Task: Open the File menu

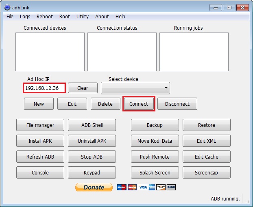Action: click(x=10, y=16)
